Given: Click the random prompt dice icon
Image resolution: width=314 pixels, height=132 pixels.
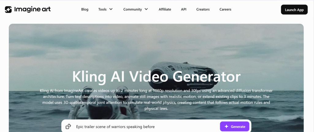Looking at the screenshot, I should coord(68,127).
